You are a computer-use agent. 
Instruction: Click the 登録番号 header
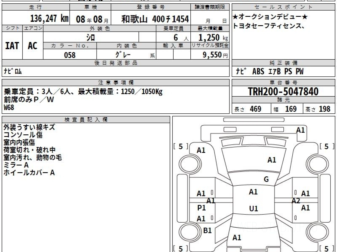pyautogui.click(x=151, y=7)
